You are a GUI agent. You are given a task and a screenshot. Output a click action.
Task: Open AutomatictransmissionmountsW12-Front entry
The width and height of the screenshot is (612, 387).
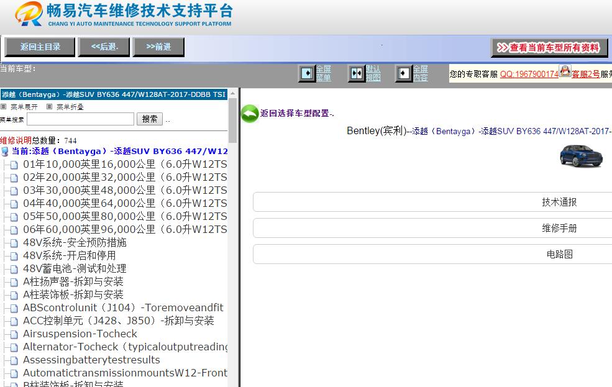tap(125, 373)
